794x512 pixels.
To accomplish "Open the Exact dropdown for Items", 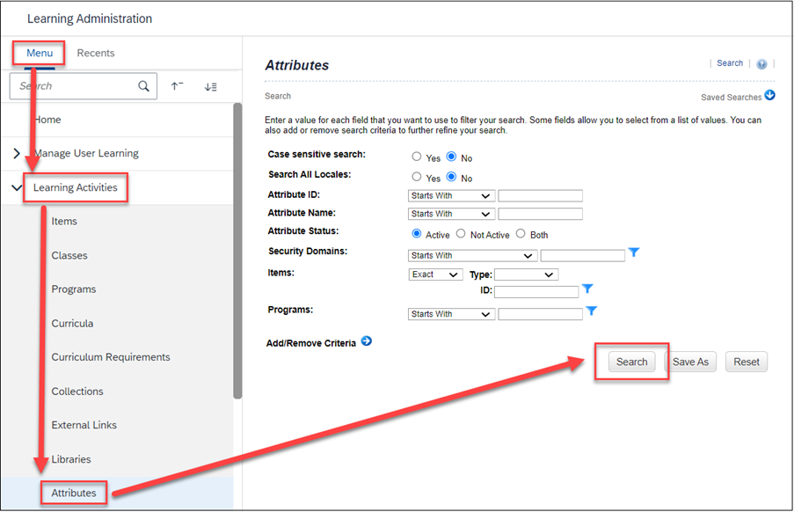I will coord(435,274).
